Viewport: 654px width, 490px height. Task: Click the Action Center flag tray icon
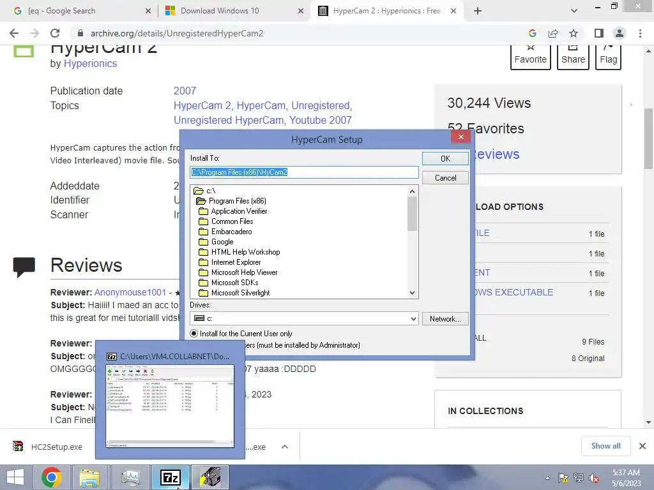(563, 478)
